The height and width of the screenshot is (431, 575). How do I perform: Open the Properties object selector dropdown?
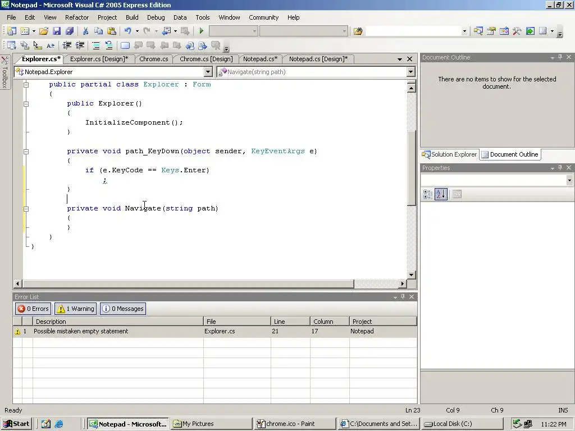click(x=569, y=180)
